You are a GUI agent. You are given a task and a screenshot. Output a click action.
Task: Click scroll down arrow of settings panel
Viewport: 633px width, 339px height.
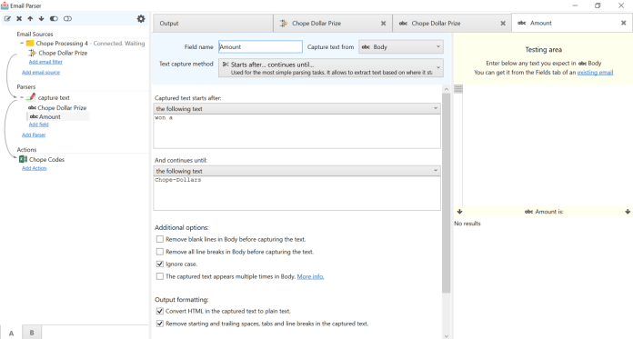point(446,335)
